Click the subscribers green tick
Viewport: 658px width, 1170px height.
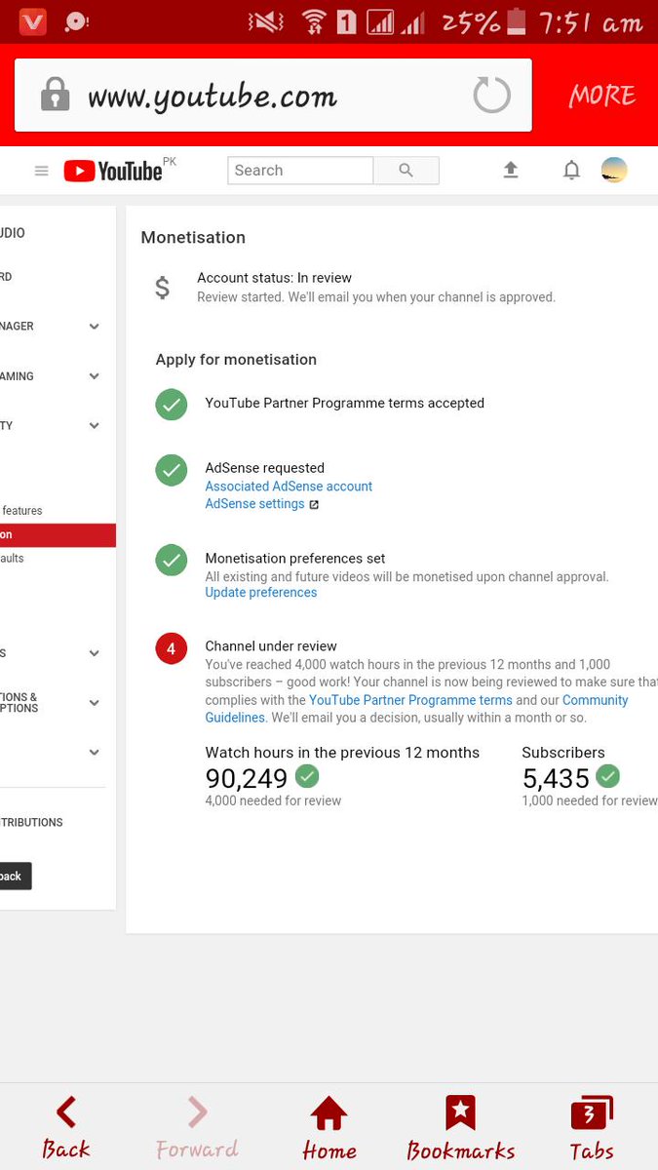coord(608,777)
